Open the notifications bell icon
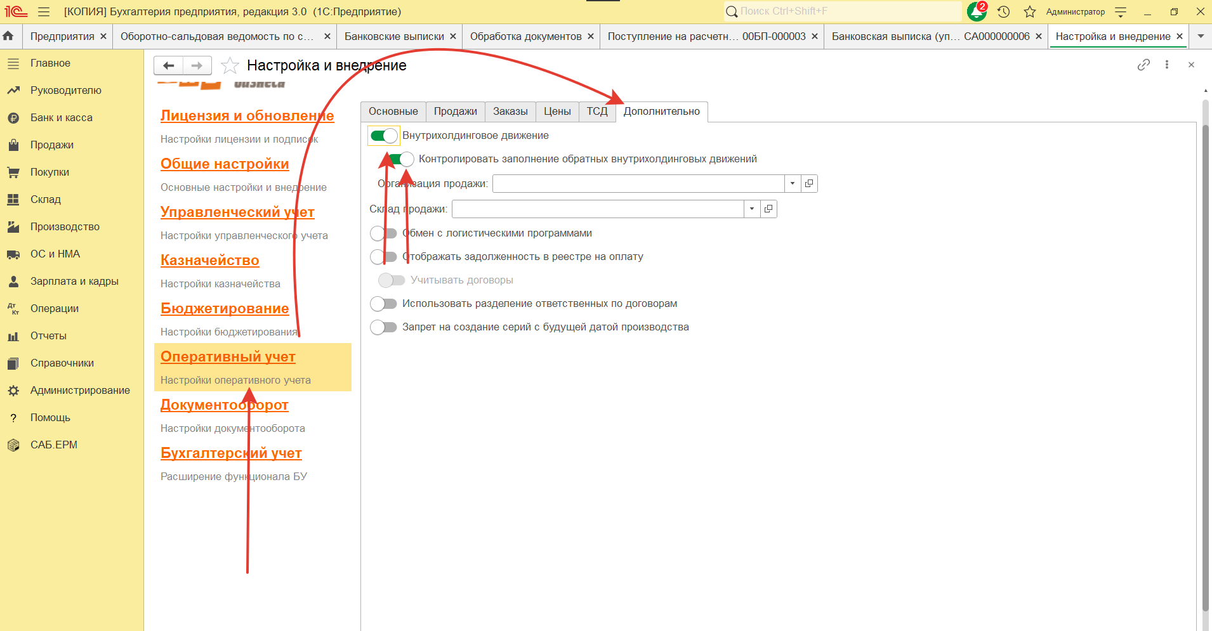 point(977,11)
